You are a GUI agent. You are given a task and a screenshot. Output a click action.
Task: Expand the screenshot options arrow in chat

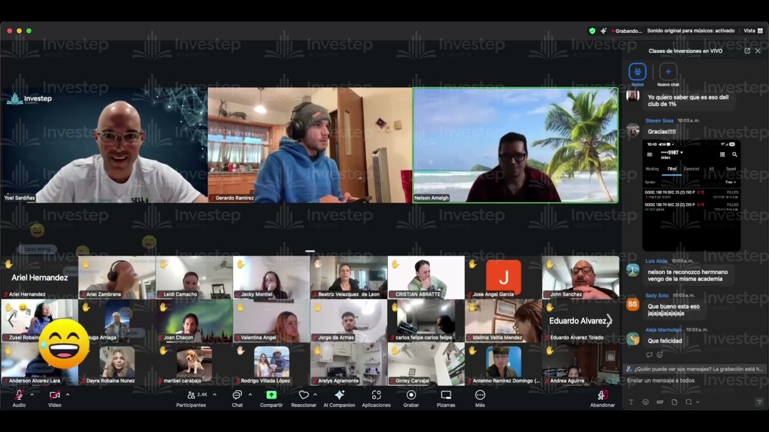coord(697,402)
